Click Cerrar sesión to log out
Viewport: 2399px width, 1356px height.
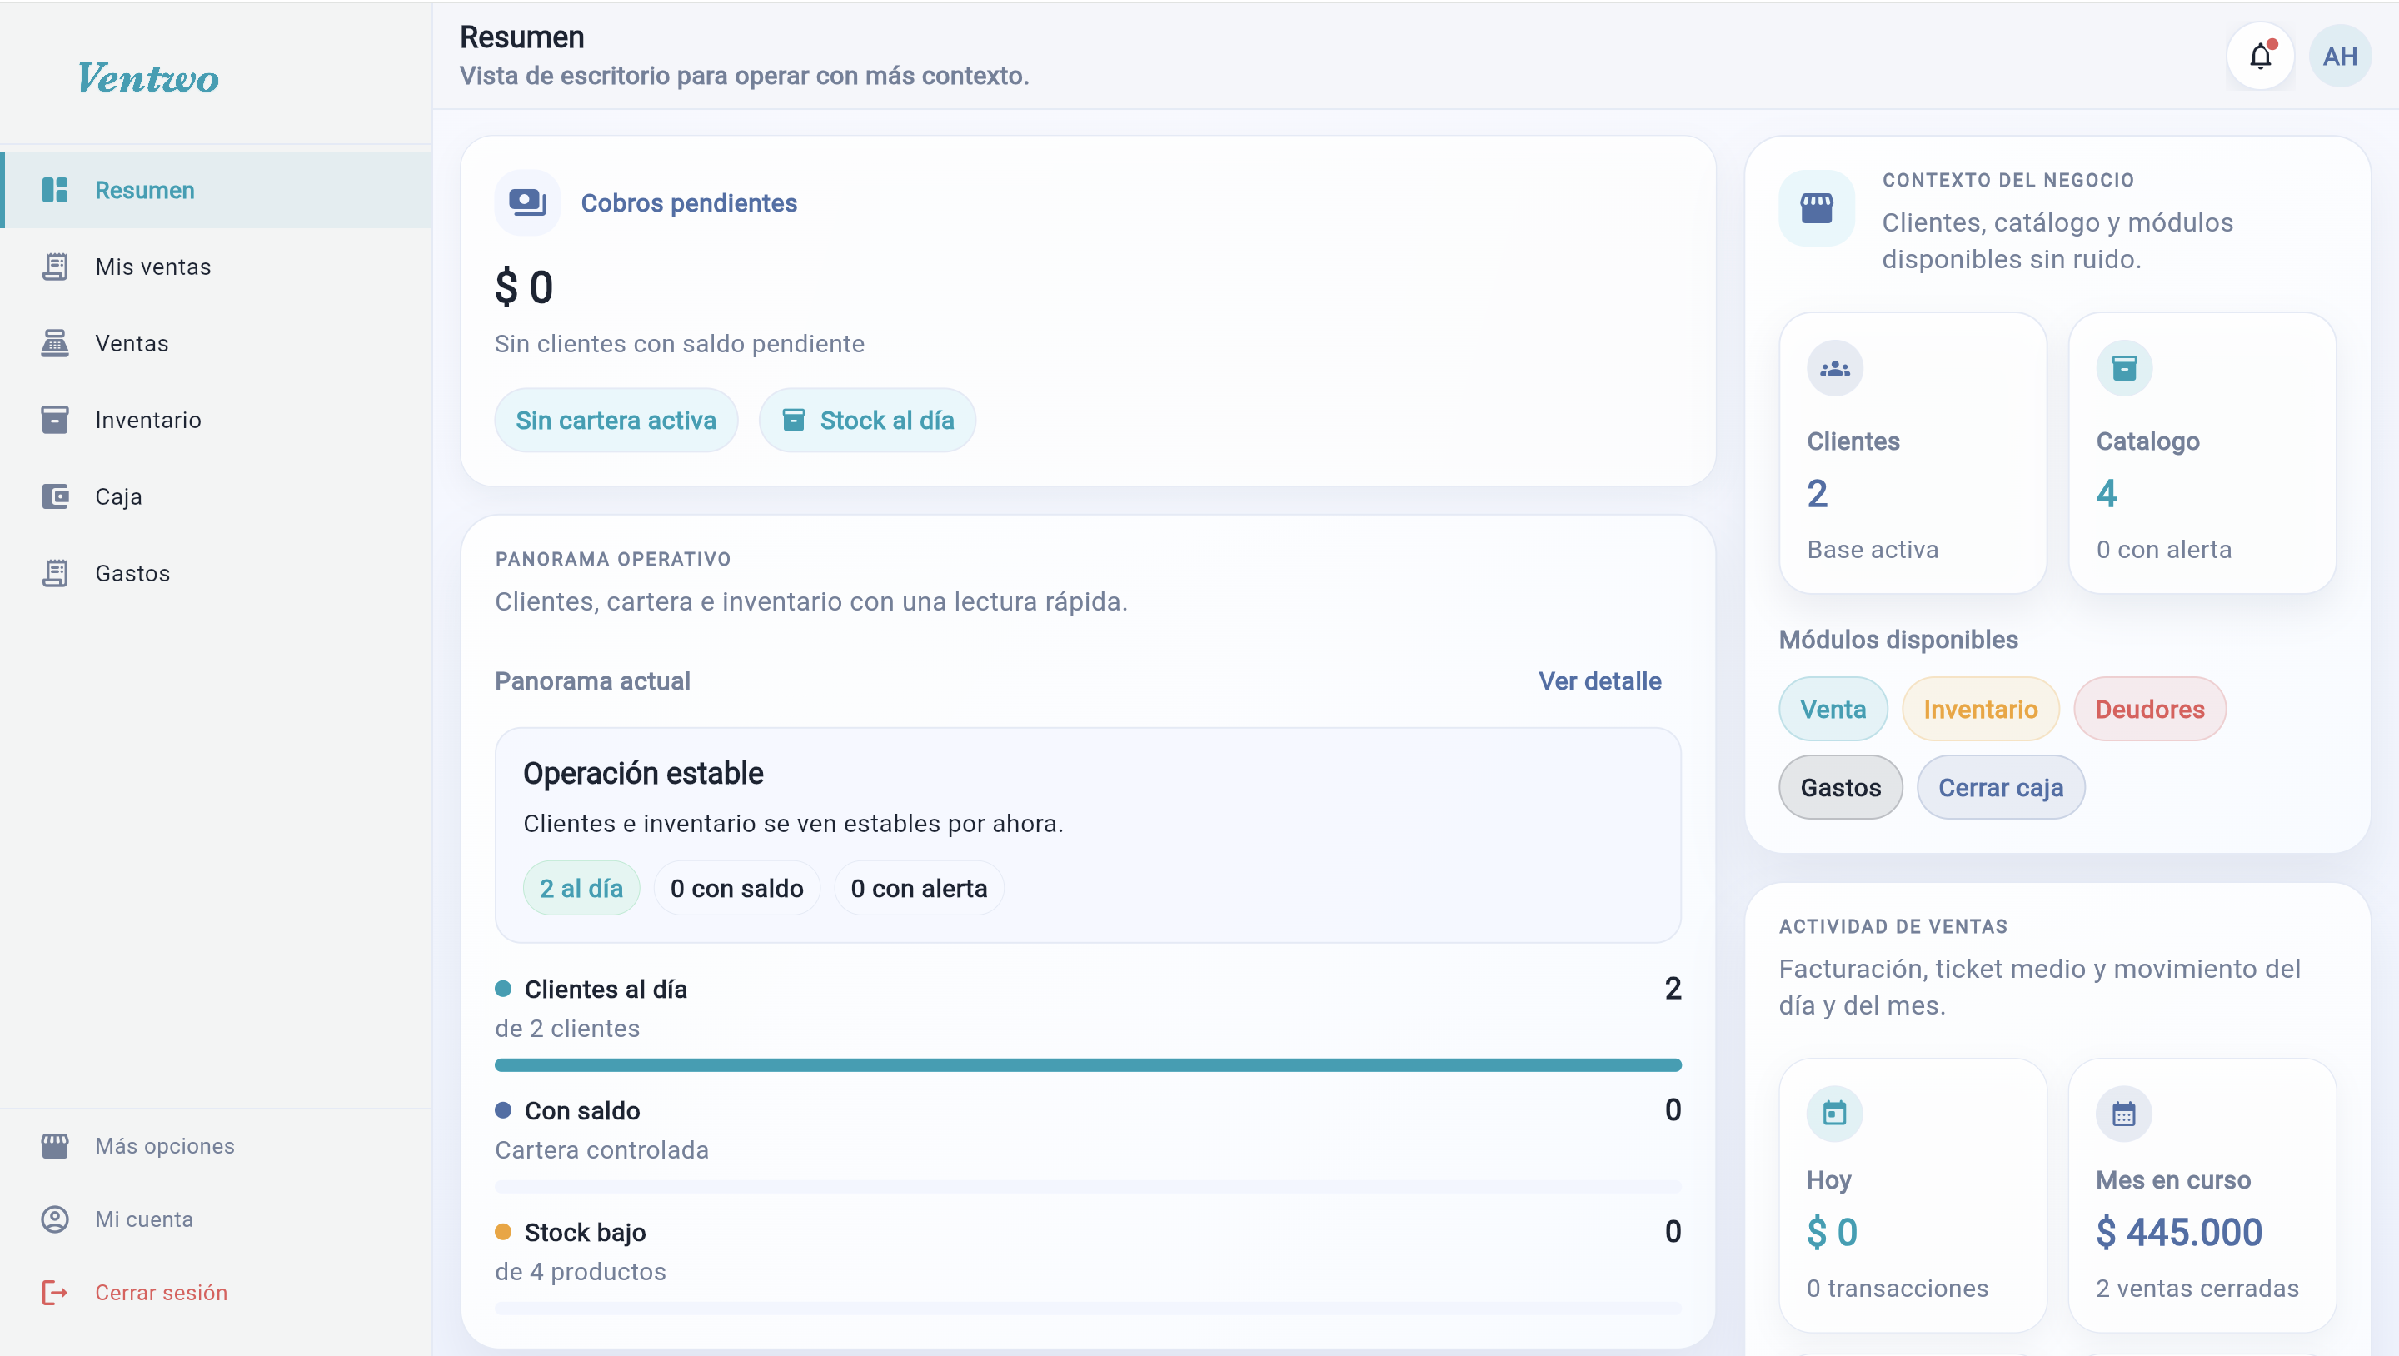coord(160,1293)
